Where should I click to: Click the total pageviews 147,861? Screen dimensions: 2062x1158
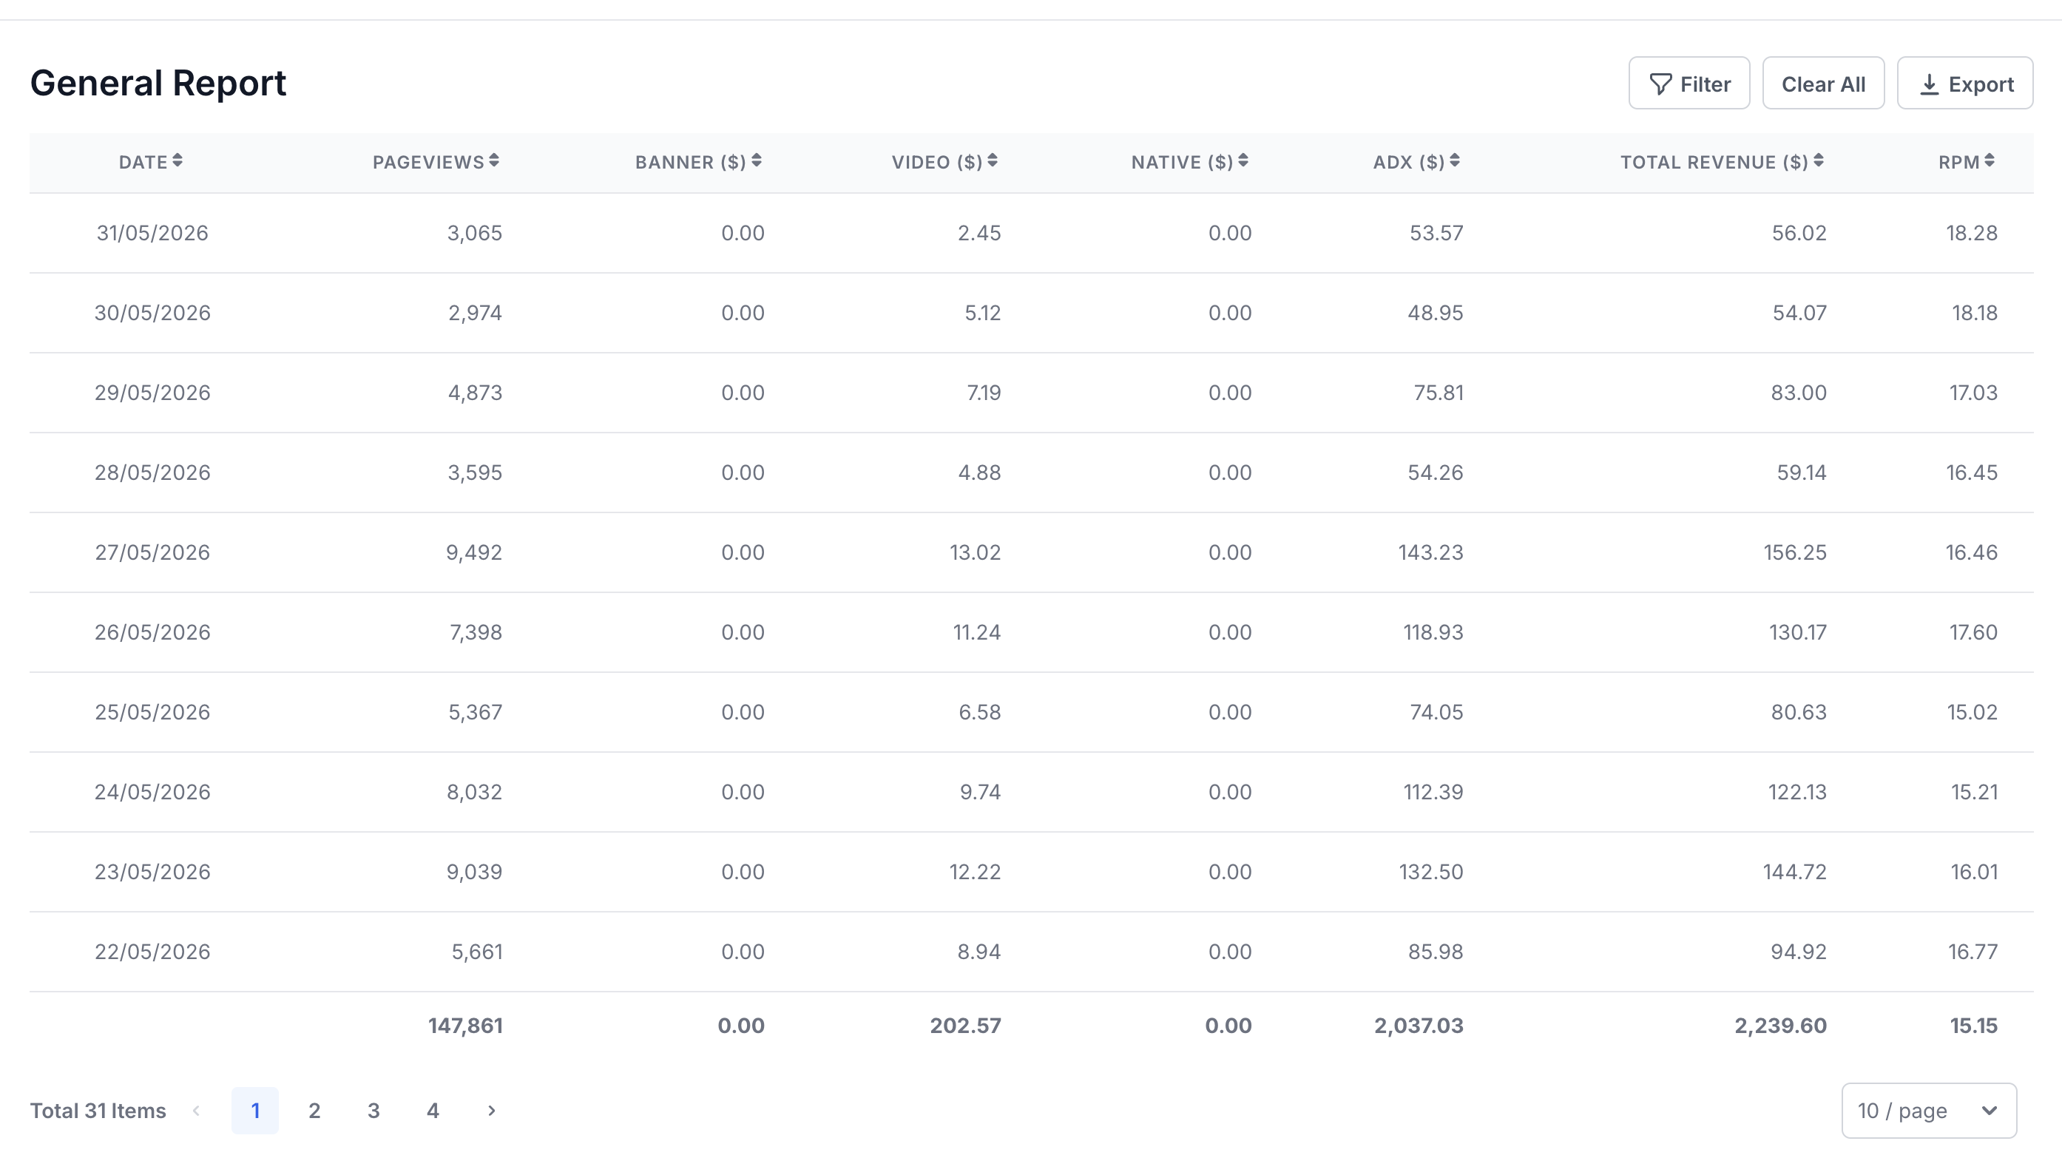[x=465, y=1026]
